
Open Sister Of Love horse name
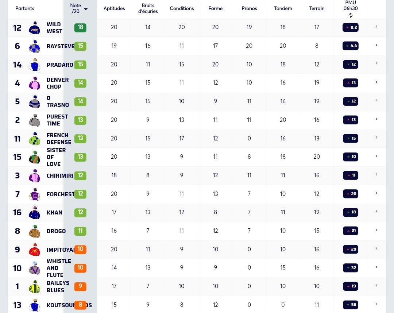56,157
